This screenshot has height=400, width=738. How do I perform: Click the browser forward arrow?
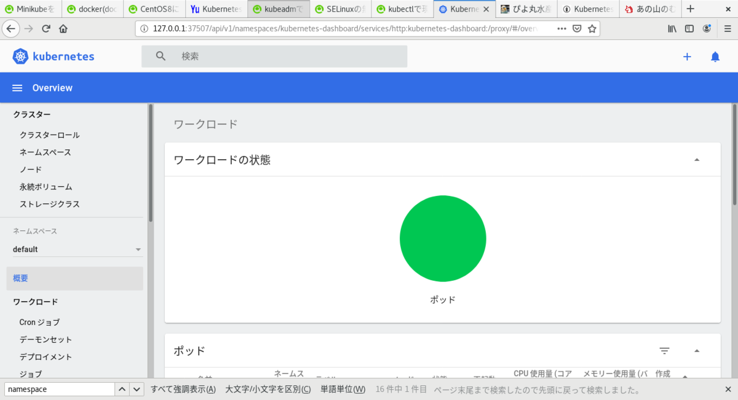coord(29,29)
